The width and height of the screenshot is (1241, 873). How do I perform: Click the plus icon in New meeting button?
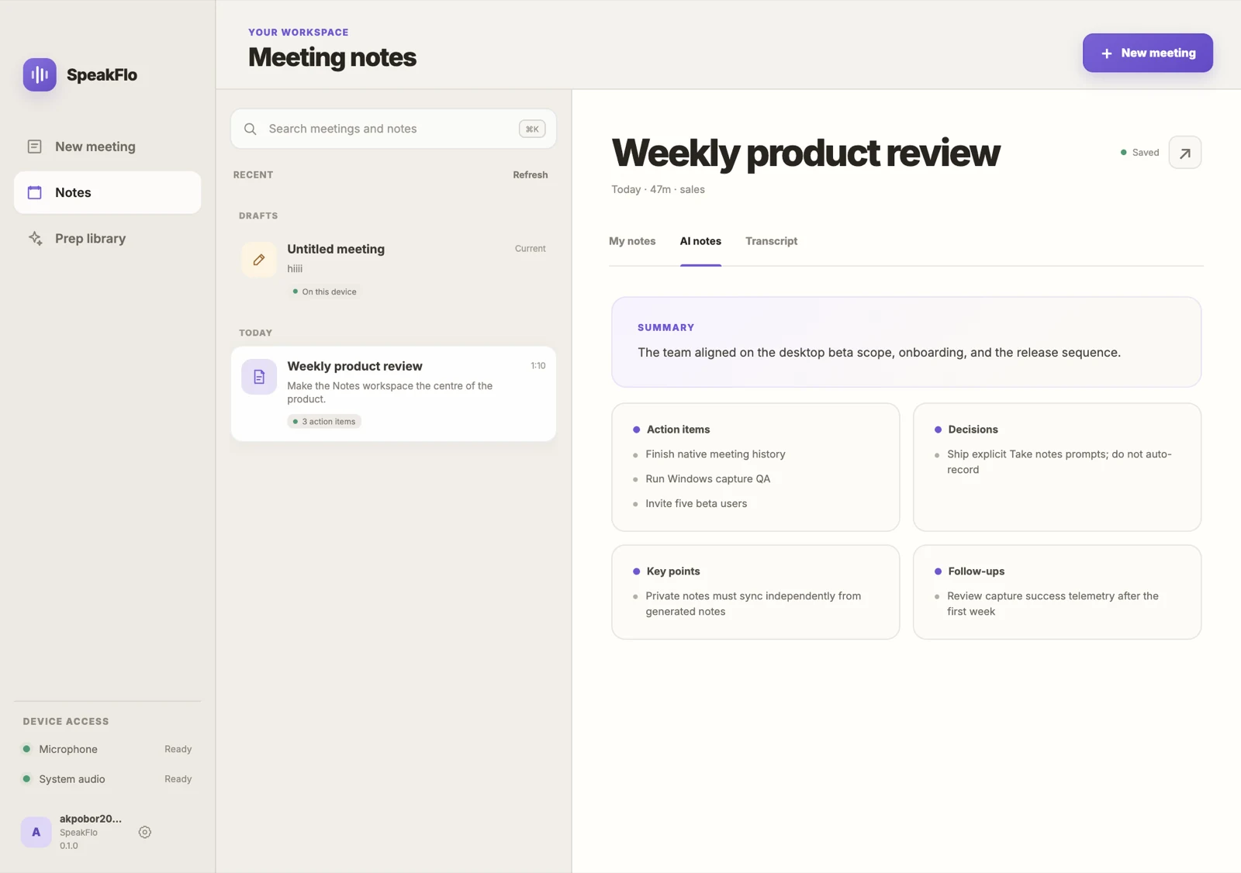click(1107, 53)
